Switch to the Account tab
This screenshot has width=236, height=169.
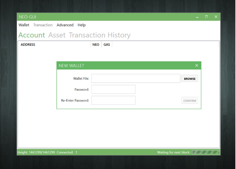pyautogui.click(x=32, y=35)
